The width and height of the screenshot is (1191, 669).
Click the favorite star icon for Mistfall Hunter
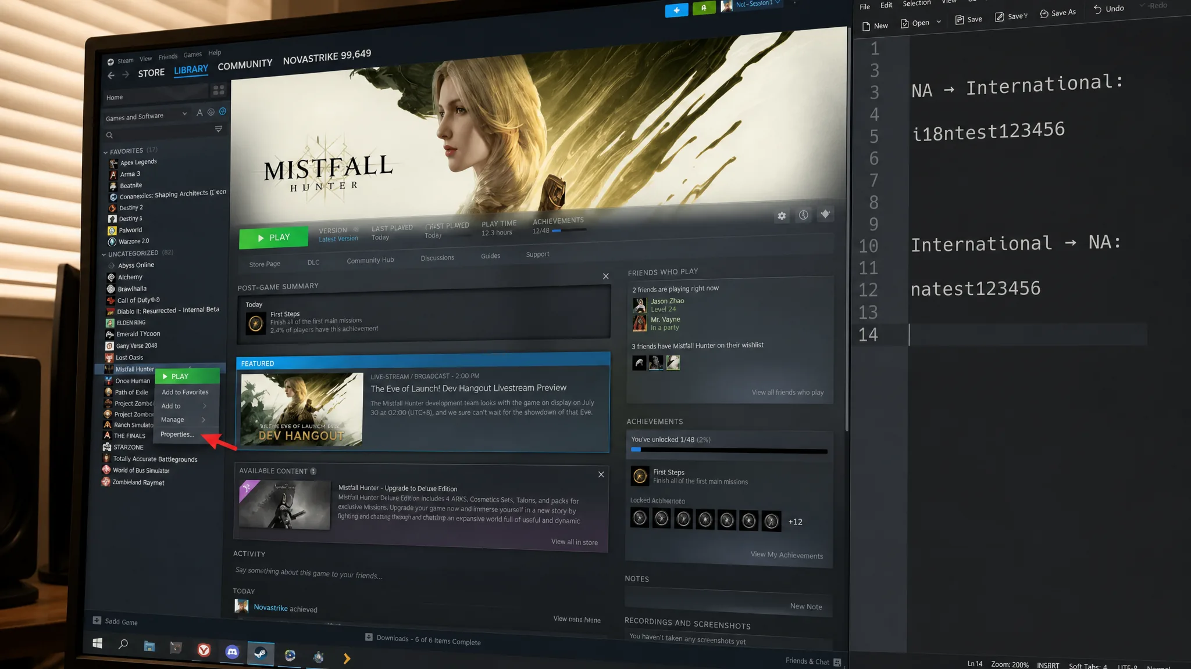point(825,214)
